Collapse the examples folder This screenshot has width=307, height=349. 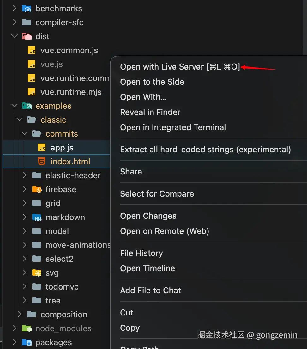click(x=15, y=106)
